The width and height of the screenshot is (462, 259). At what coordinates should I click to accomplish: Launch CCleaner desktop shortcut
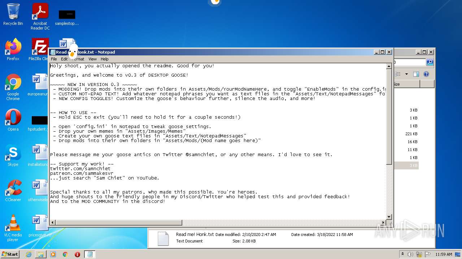13,191
